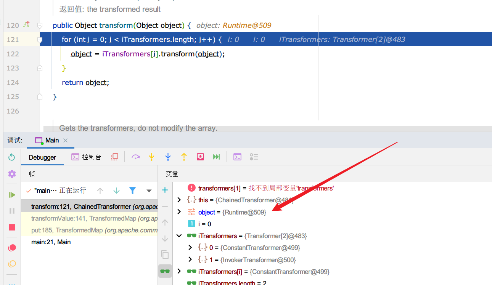Select the transformers[1] error watch row
The width and height of the screenshot is (492, 285).
coord(332,188)
